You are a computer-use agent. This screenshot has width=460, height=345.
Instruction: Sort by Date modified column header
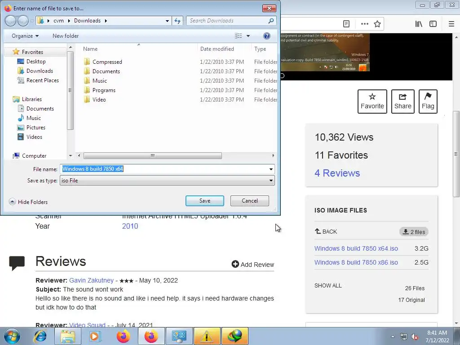217,49
